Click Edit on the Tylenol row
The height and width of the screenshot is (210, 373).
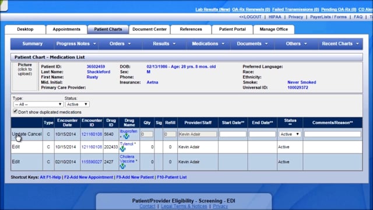pos(16,147)
